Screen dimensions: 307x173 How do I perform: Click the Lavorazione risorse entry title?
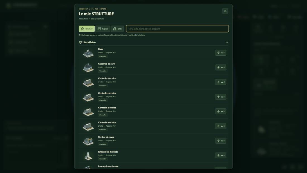[x=108, y=166]
